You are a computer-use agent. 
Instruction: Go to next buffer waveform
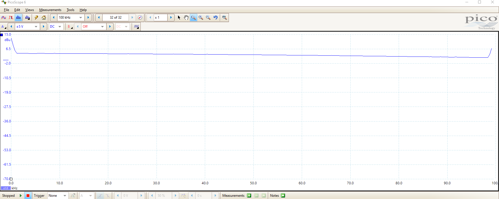pyautogui.click(x=132, y=18)
